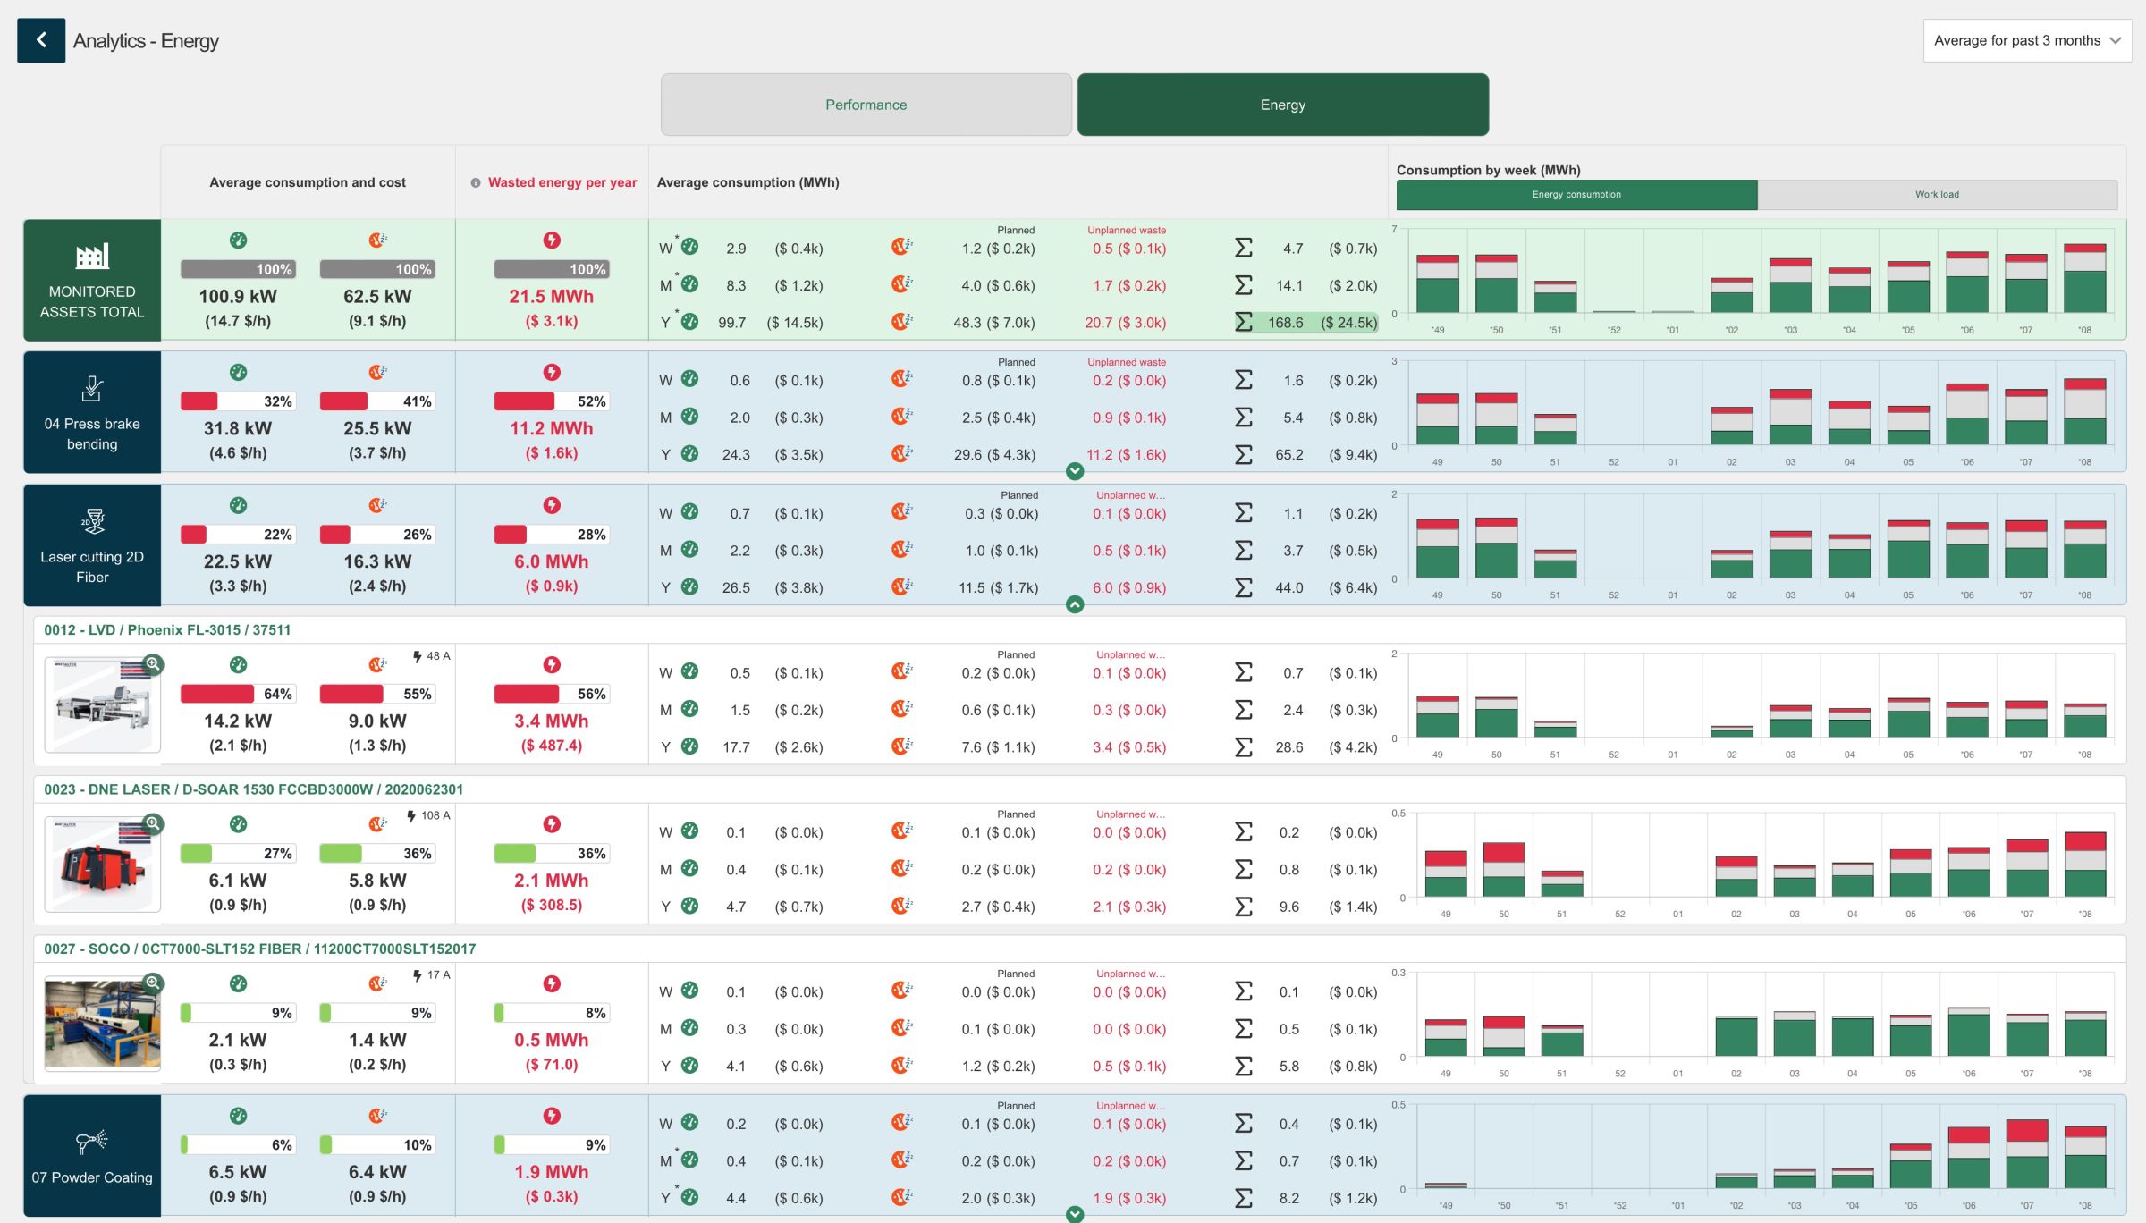Click Press brake 52% wasted energy bar
Screen dimensions: 2146x1223
click(552, 401)
